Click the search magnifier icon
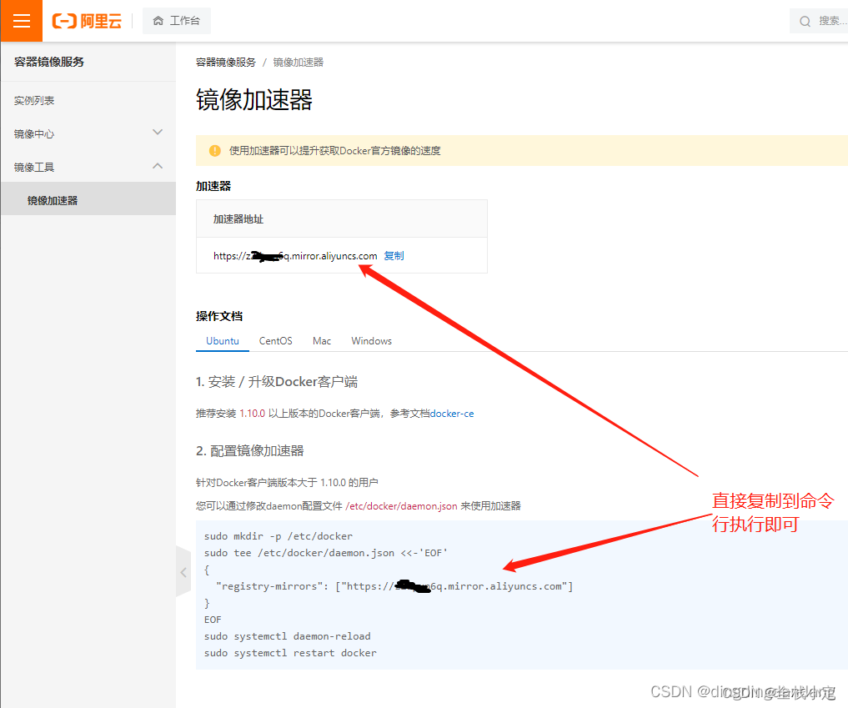The image size is (848, 708). coord(805,21)
